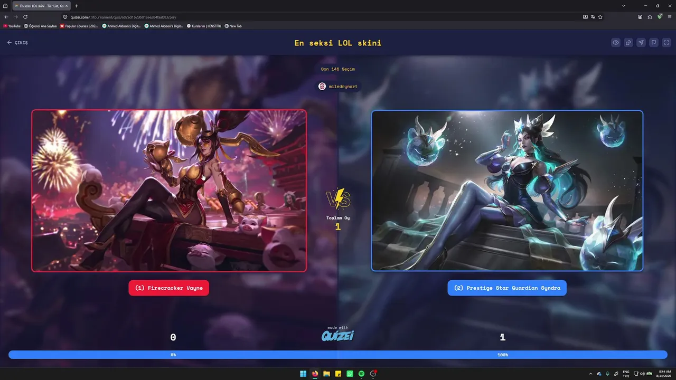Open Sticky Notes from the taskbar
The image size is (676, 380).
(x=338, y=374)
